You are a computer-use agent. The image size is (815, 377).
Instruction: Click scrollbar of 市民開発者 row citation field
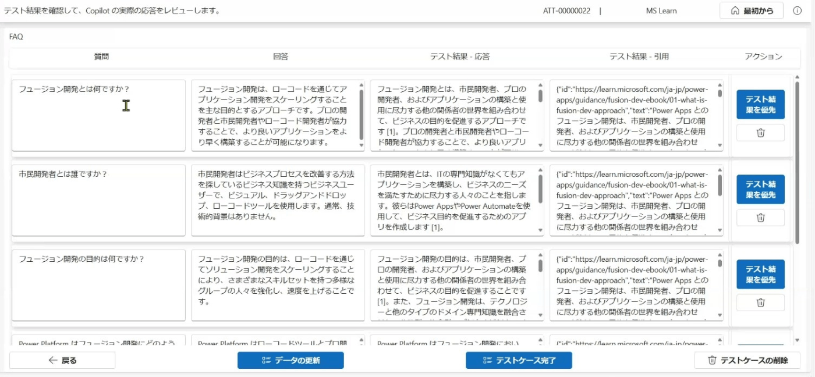[x=720, y=186]
